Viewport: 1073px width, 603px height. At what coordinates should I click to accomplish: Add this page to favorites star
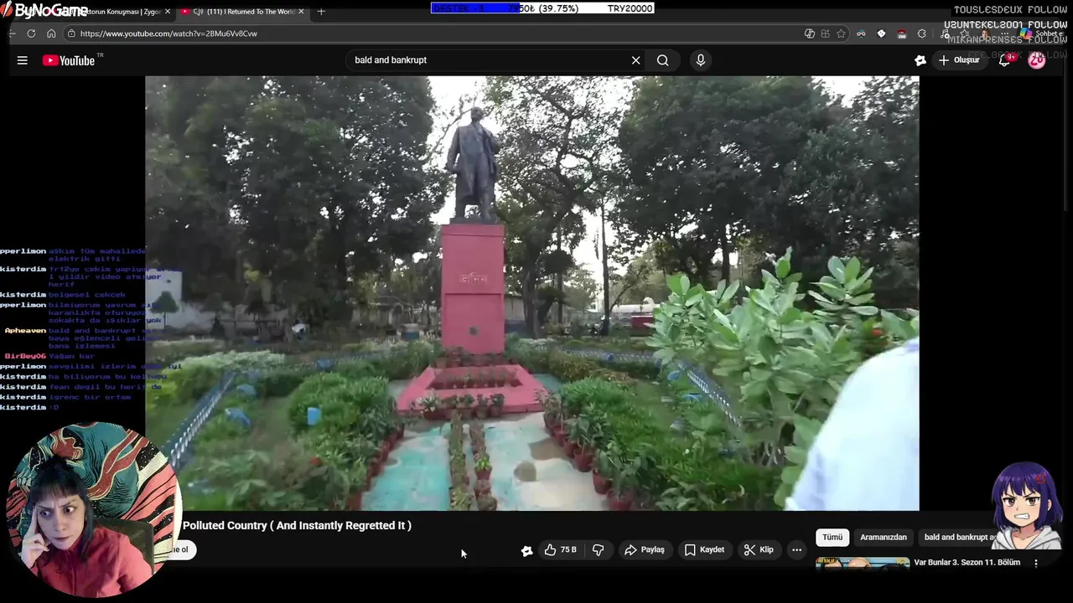[x=841, y=33]
